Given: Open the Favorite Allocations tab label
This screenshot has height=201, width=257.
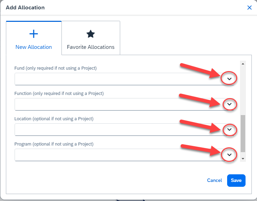Looking at the screenshot, I should pos(91,47).
